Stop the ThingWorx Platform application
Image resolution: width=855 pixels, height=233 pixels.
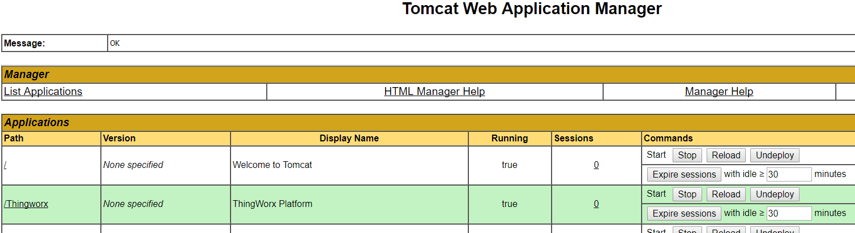click(x=687, y=194)
